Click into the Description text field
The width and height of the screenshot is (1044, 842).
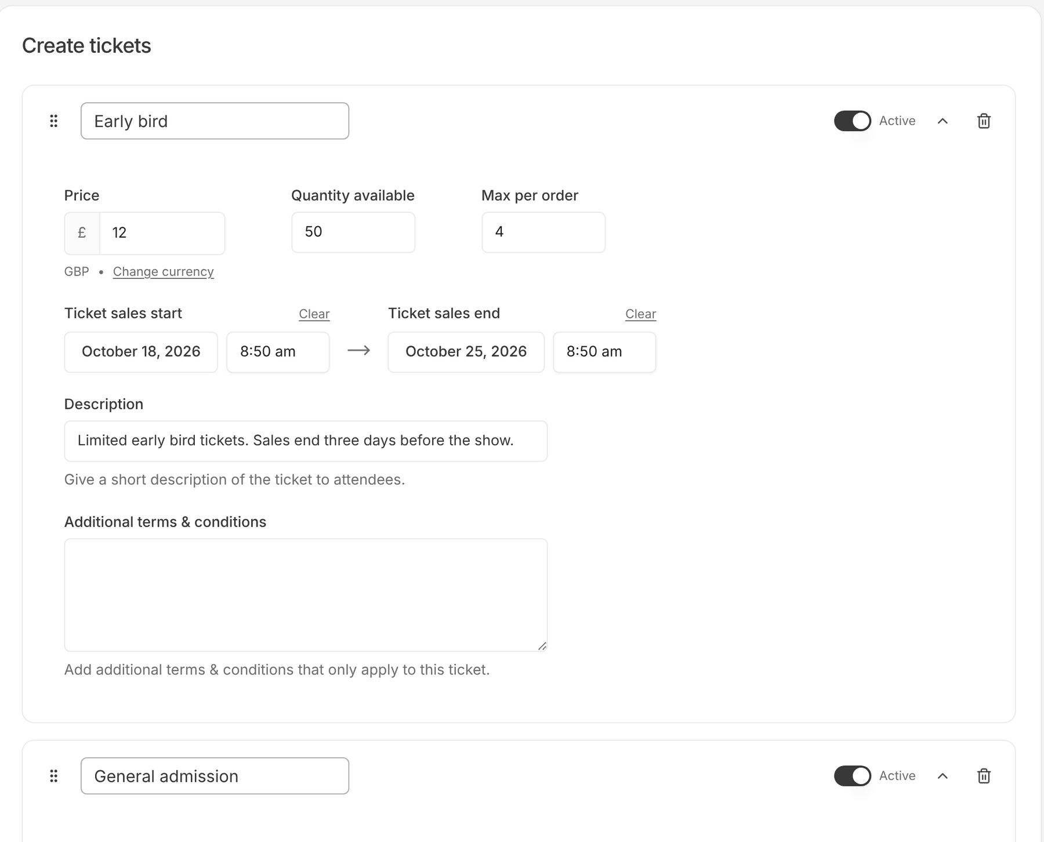306,441
